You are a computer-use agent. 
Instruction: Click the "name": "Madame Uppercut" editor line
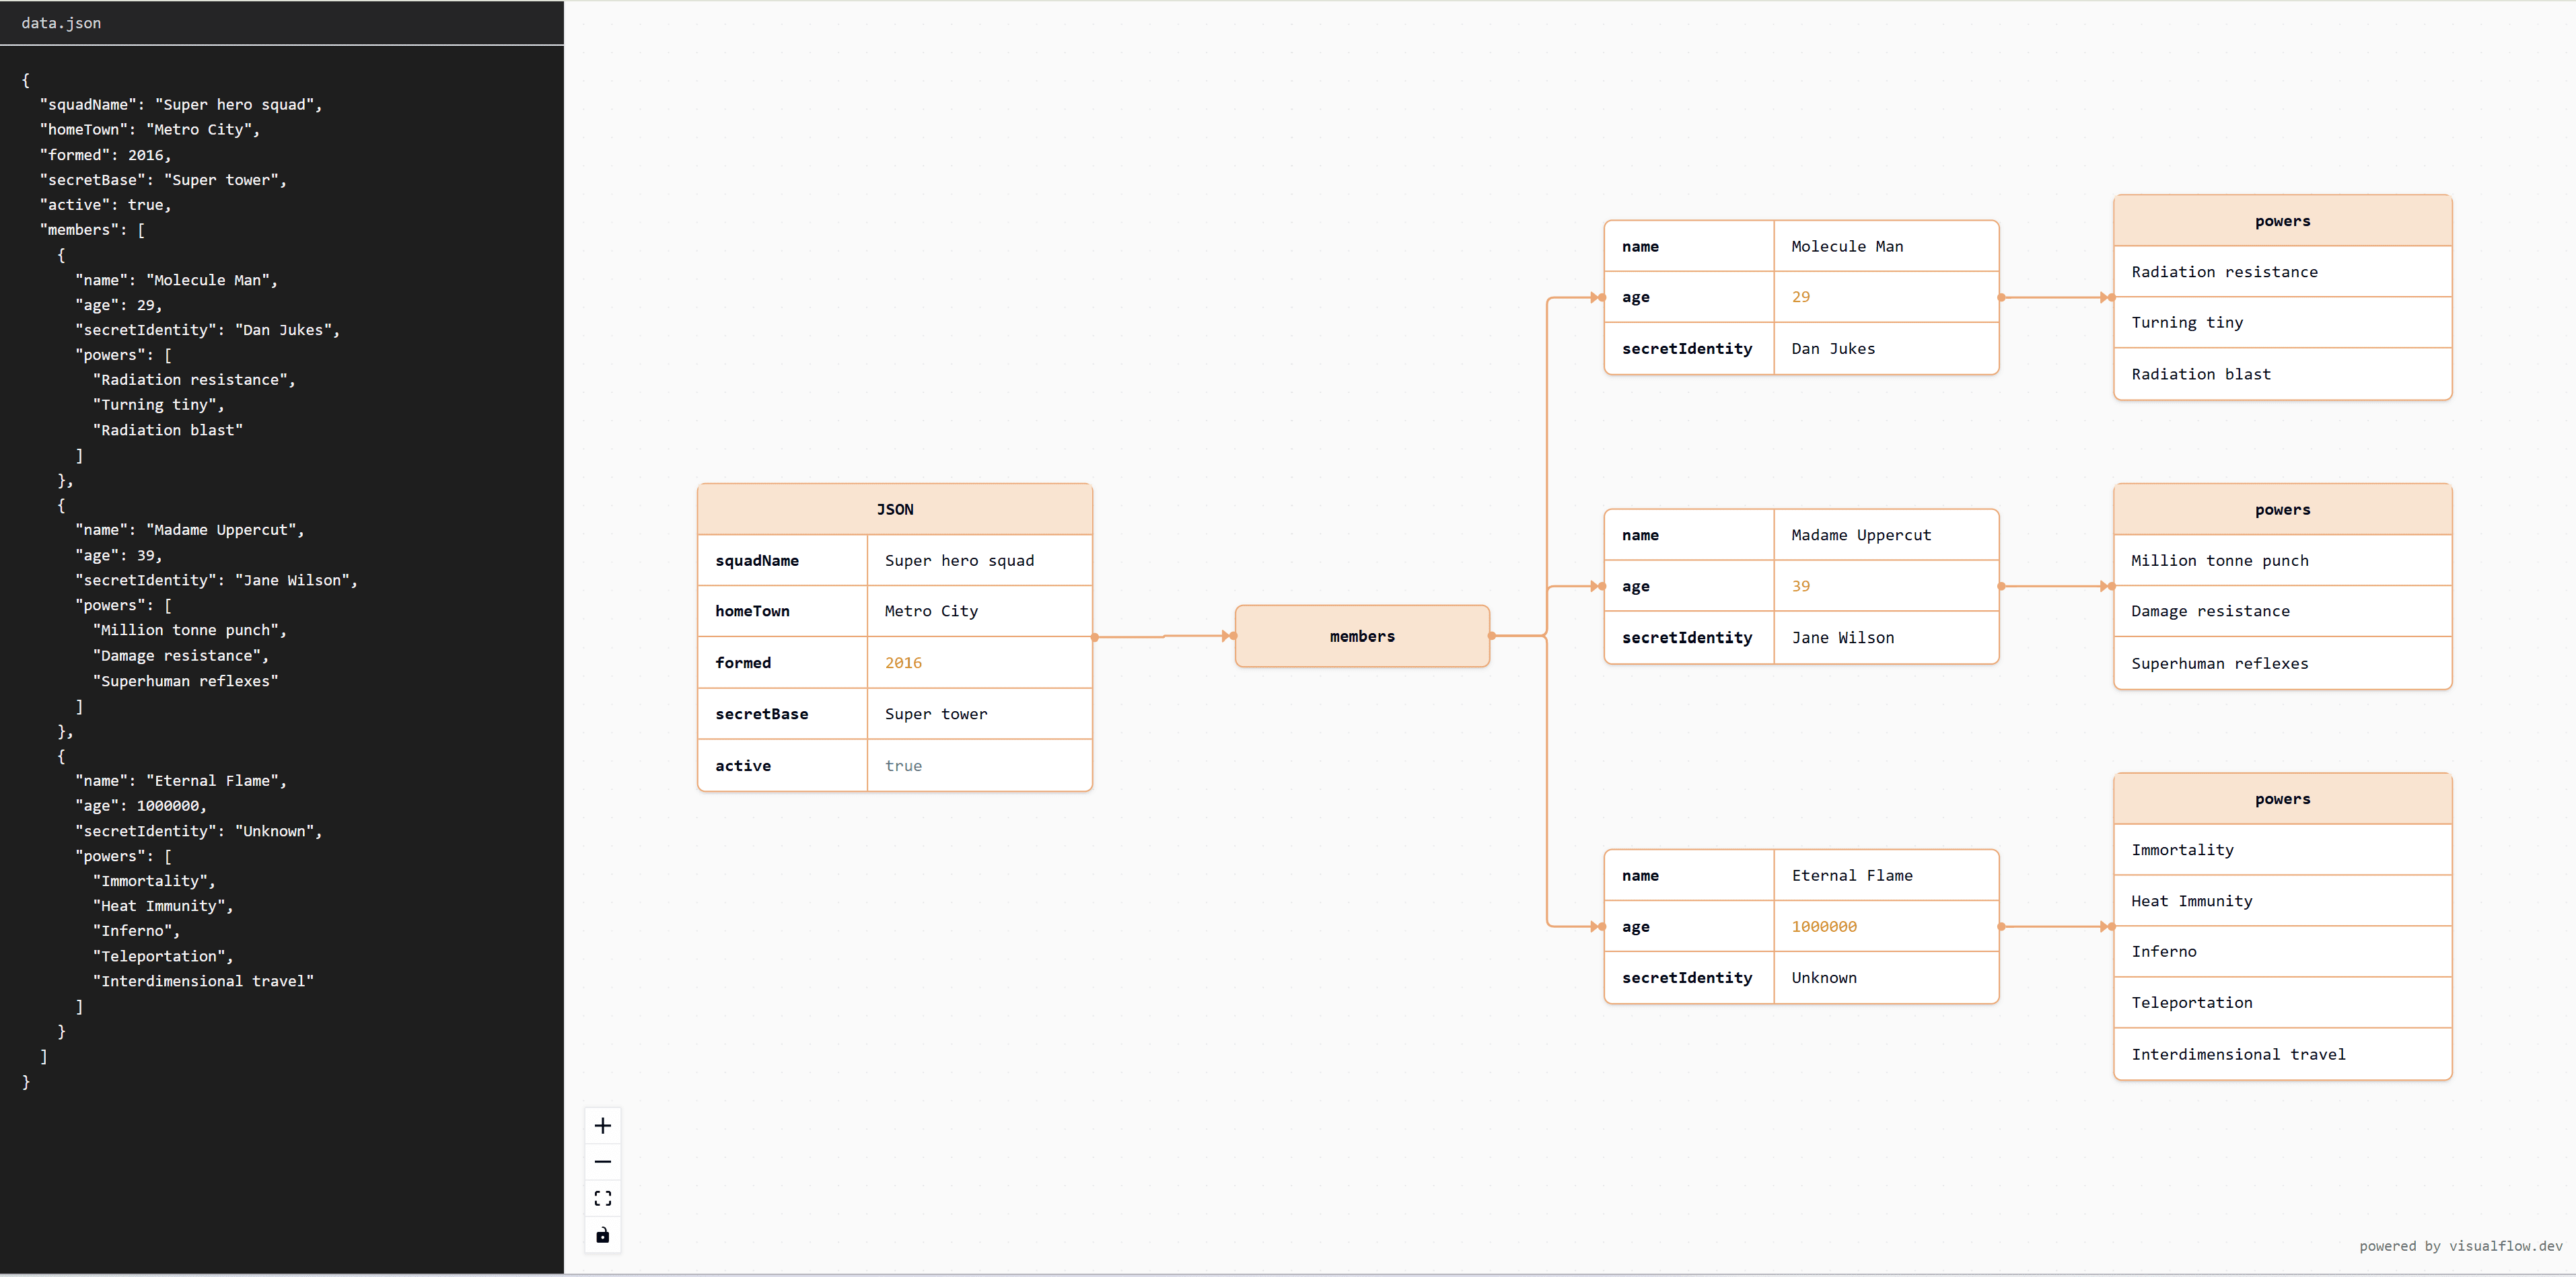click(x=190, y=530)
